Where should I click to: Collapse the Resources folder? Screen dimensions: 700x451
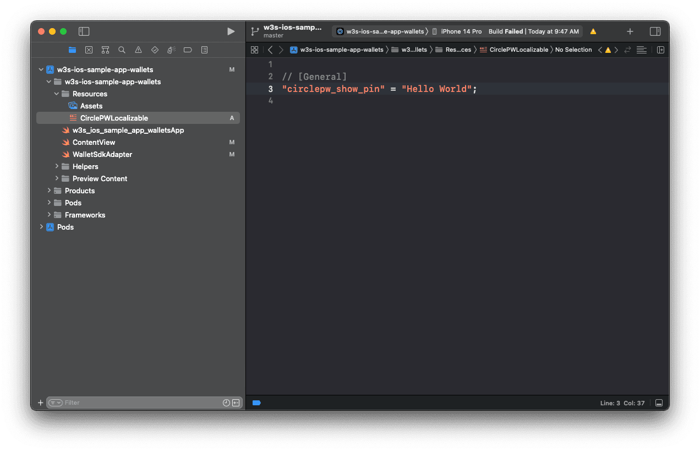click(x=57, y=94)
